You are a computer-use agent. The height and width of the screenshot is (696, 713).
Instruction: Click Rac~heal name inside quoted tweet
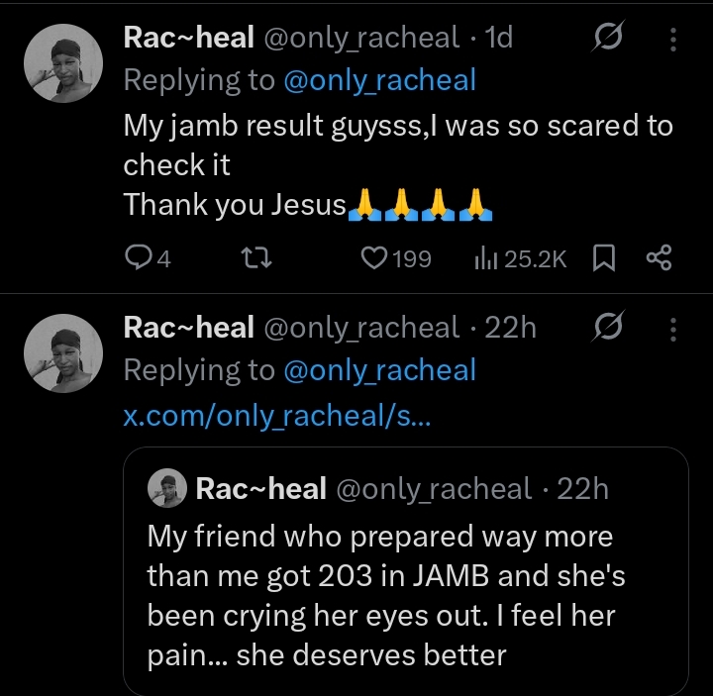tap(261, 488)
